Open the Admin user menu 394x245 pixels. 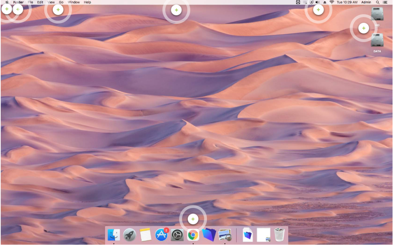coord(366,2)
